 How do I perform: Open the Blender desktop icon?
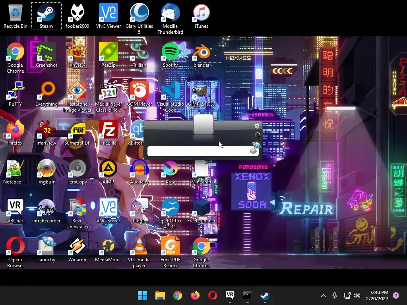[202, 55]
